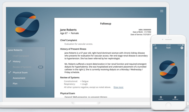Open Schedule tab in phone app
The image size is (189, 112).
[161, 98]
